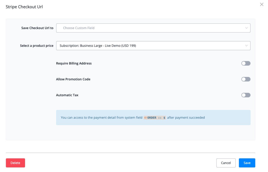Turn on Allow Promotion Code switch
268x172 pixels.
point(245,79)
